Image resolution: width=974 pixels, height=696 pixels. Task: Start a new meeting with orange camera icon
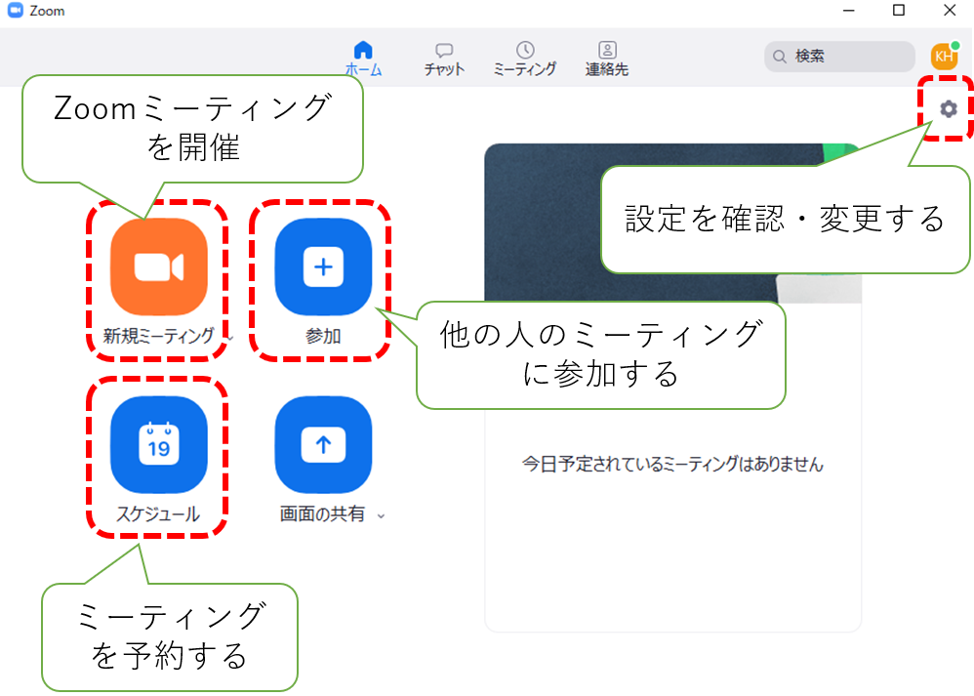pos(159,266)
